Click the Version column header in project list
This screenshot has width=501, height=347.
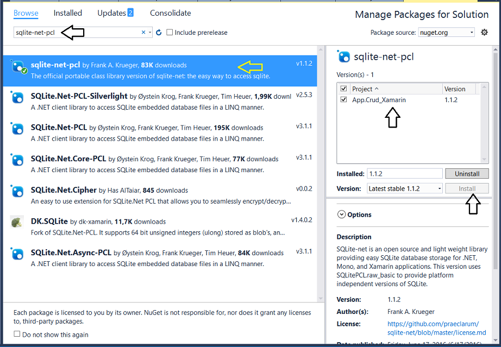point(459,89)
